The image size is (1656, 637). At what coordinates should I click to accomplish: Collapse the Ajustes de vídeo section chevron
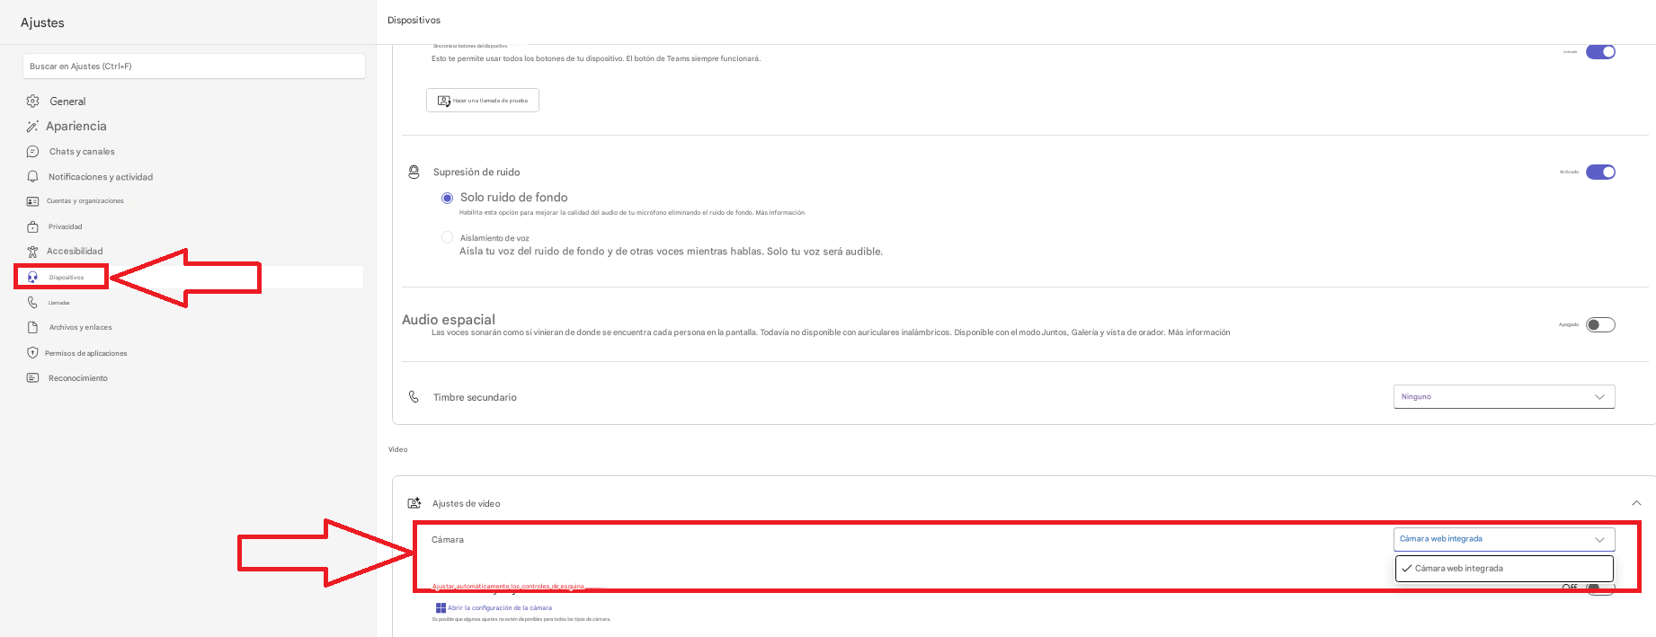pos(1636,503)
